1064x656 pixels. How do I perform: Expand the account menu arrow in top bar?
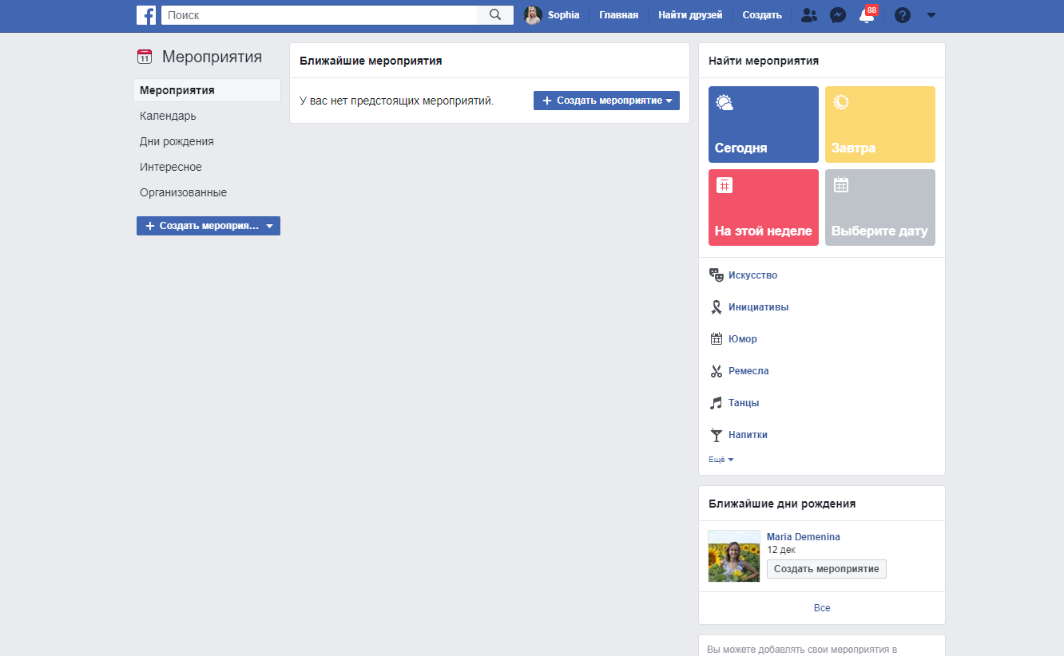(x=931, y=15)
